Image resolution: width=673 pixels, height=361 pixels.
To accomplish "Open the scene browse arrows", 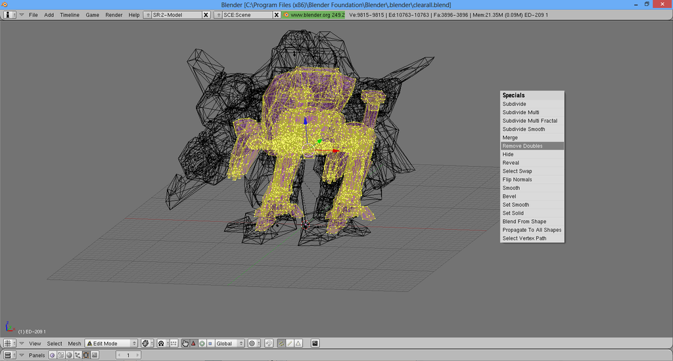I will [218, 15].
